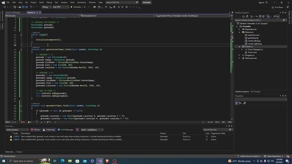This screenshot has width=292, height=164.
Task: Click the Categorized icon in Properties panel
Action: click(x=236, y=103)
